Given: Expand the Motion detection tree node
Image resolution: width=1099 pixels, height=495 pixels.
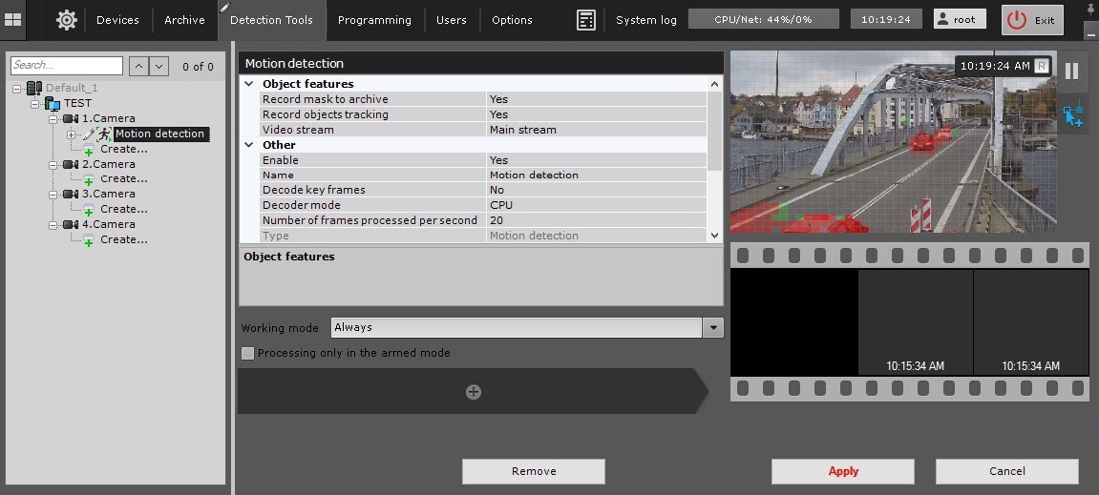Looking at the screenshot, I should click(71, 134).
